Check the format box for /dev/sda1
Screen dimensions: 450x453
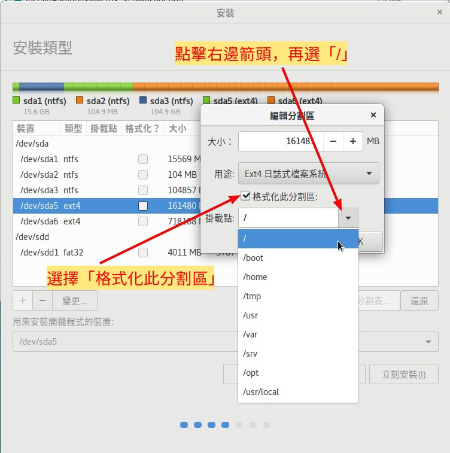(x=143, y=159)
